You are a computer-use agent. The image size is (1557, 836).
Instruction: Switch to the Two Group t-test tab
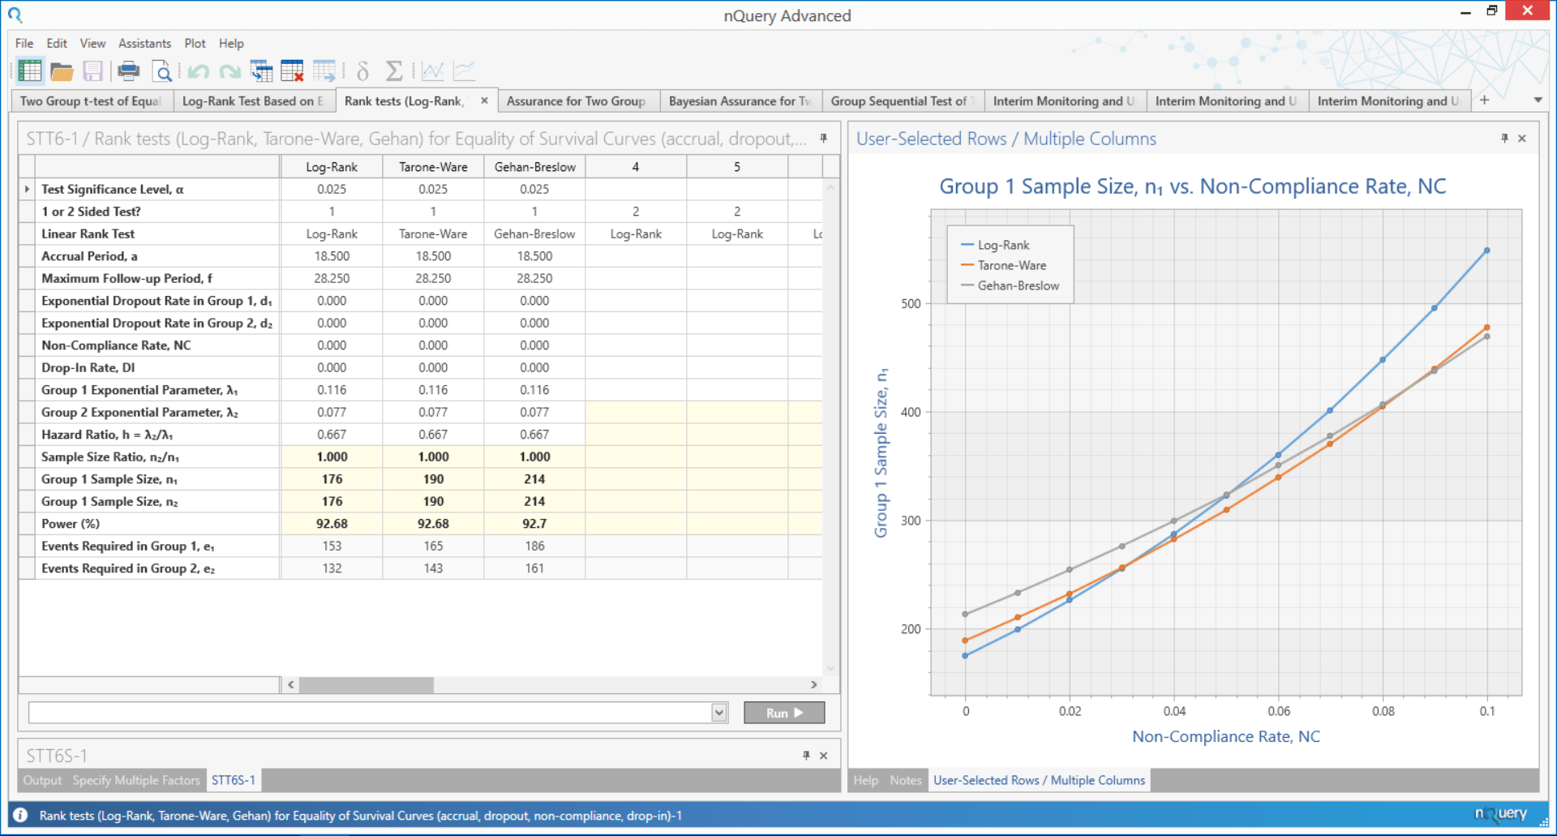[92, 101]
